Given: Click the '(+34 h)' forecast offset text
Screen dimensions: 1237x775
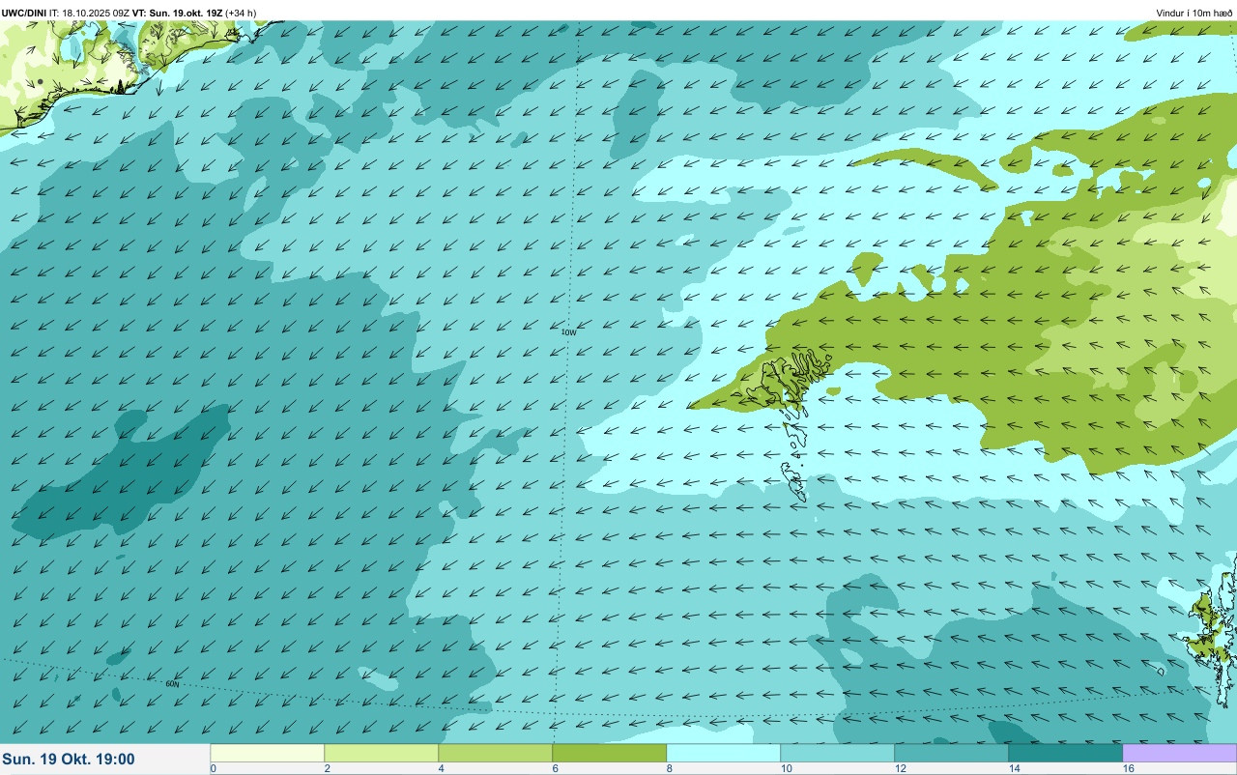Looking at the screenshot, I should tap(241, 13).
